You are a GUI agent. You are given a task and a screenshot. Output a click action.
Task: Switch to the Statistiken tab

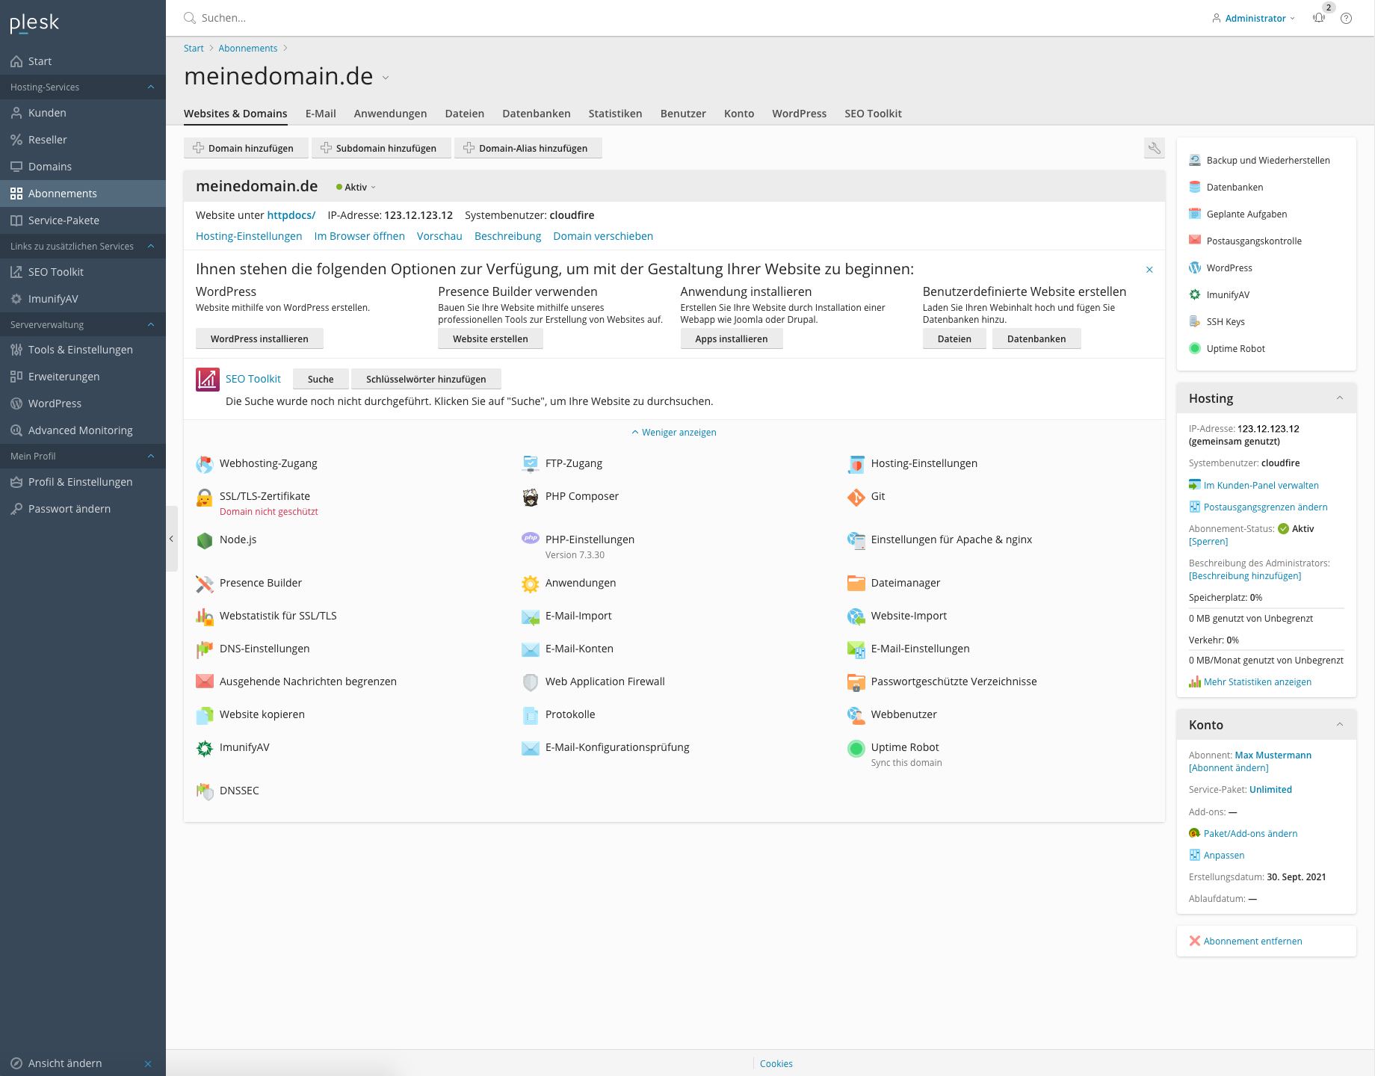click(615, 114)
